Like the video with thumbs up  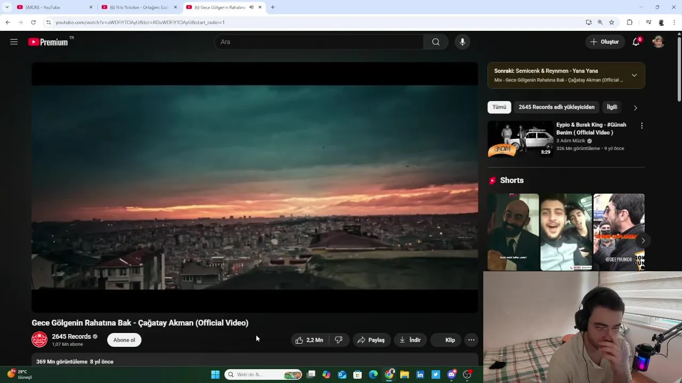pyautogui.click(x=310, y=340)
